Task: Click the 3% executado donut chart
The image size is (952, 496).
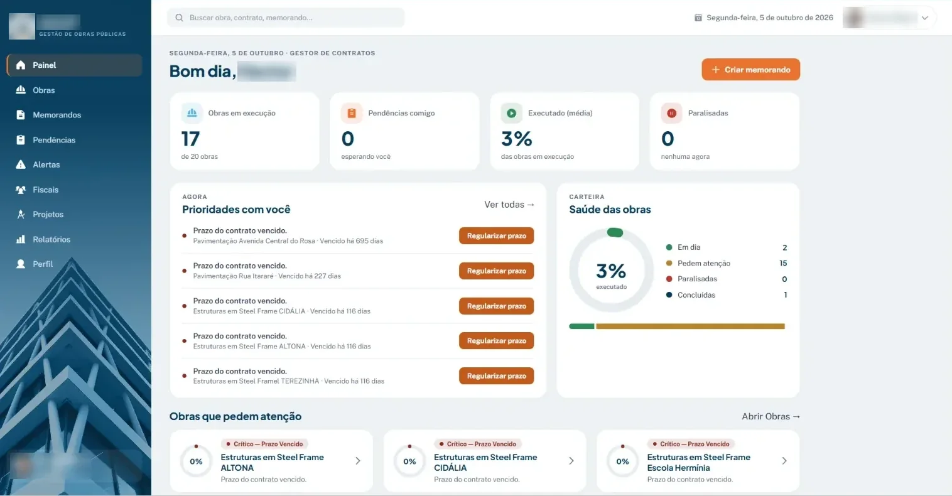Action: tap(612, 271)
